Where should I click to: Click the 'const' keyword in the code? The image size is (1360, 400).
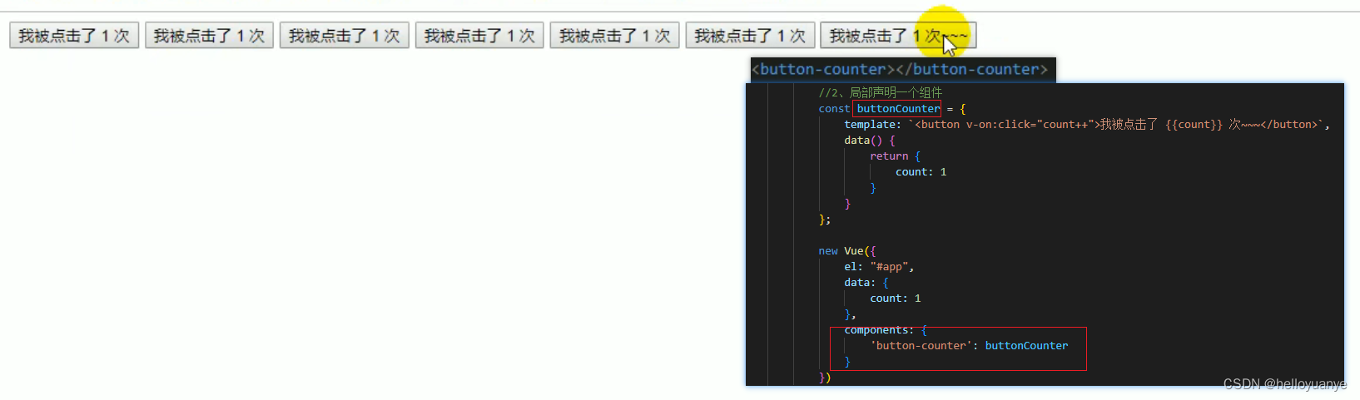coord(834,109)
